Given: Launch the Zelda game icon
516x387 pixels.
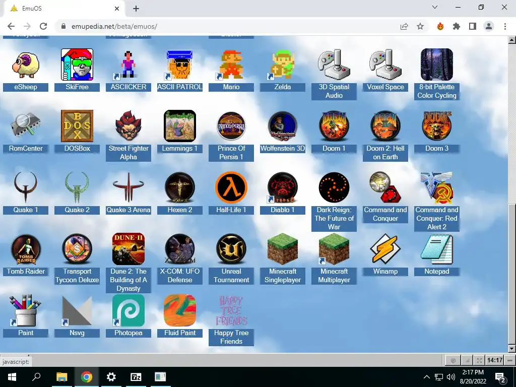Looking at the screenshot, I should (x=282, y=65).
